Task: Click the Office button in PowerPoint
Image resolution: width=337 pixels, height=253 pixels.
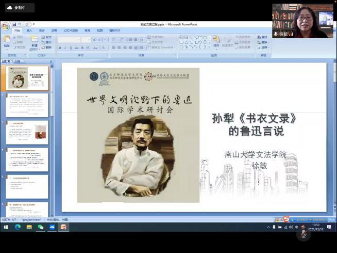Action: (x=6, y=26)
